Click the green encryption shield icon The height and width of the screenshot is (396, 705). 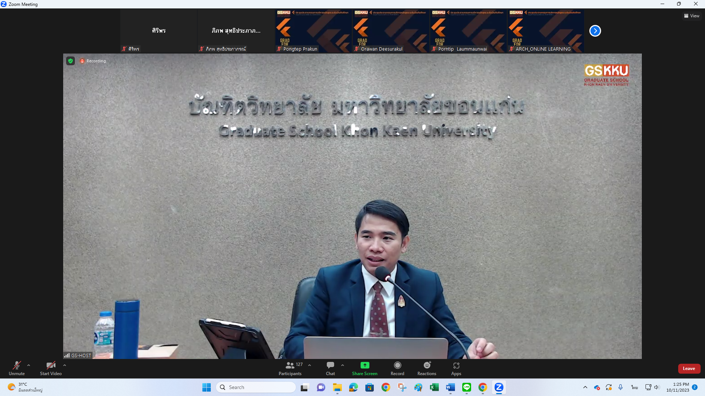click(70, 61)
